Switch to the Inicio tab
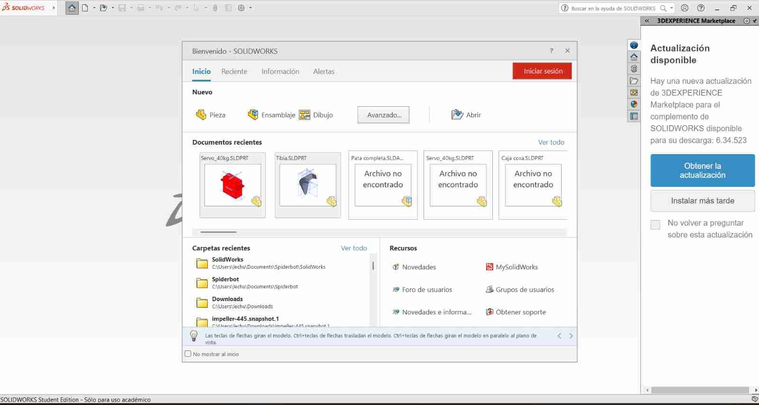Viewport: 759px width, 405px height. (201, 72)
